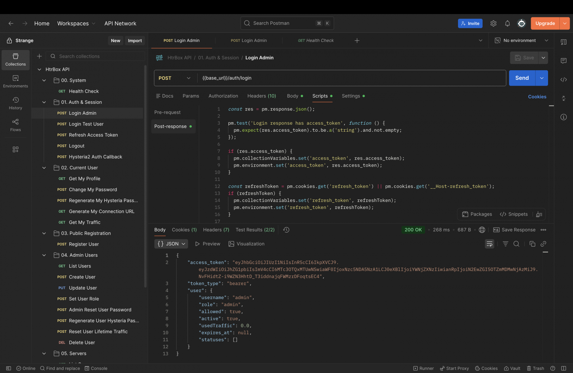573x373 pixels.
Task: Collapse the HtrBox API collection
Action: coord(39,69)
